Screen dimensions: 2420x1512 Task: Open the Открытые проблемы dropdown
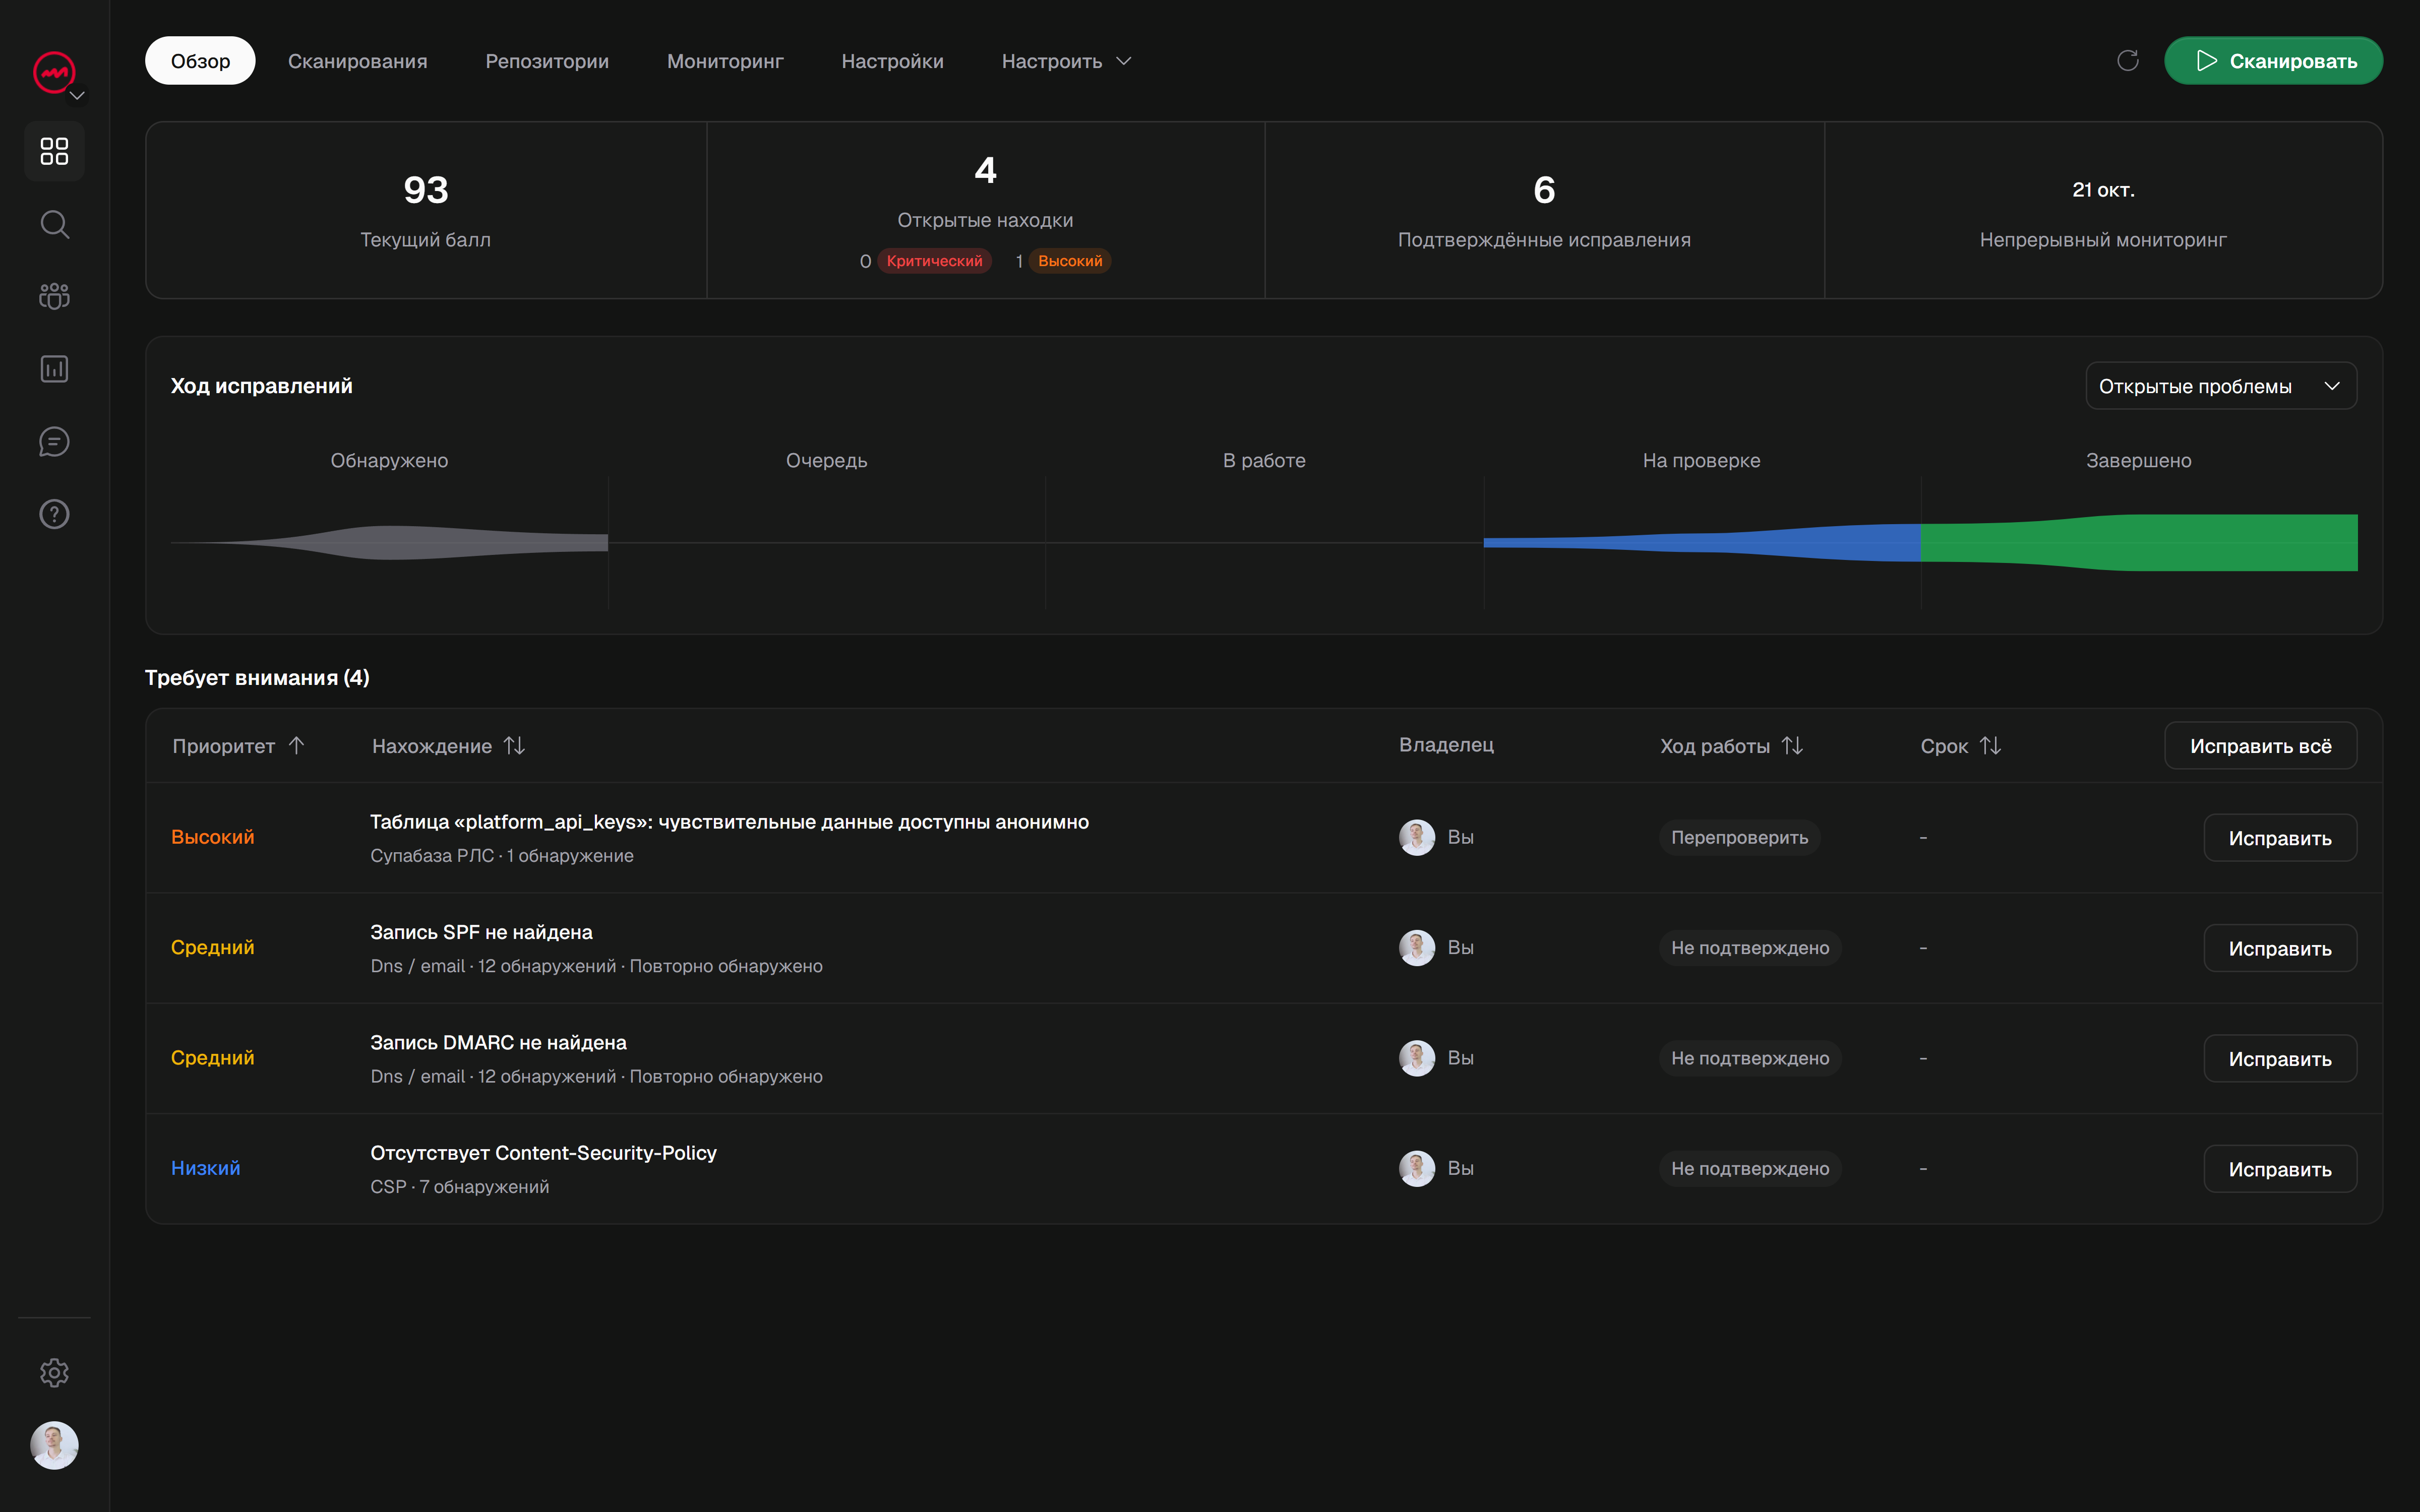click(x=2220, y=386)
